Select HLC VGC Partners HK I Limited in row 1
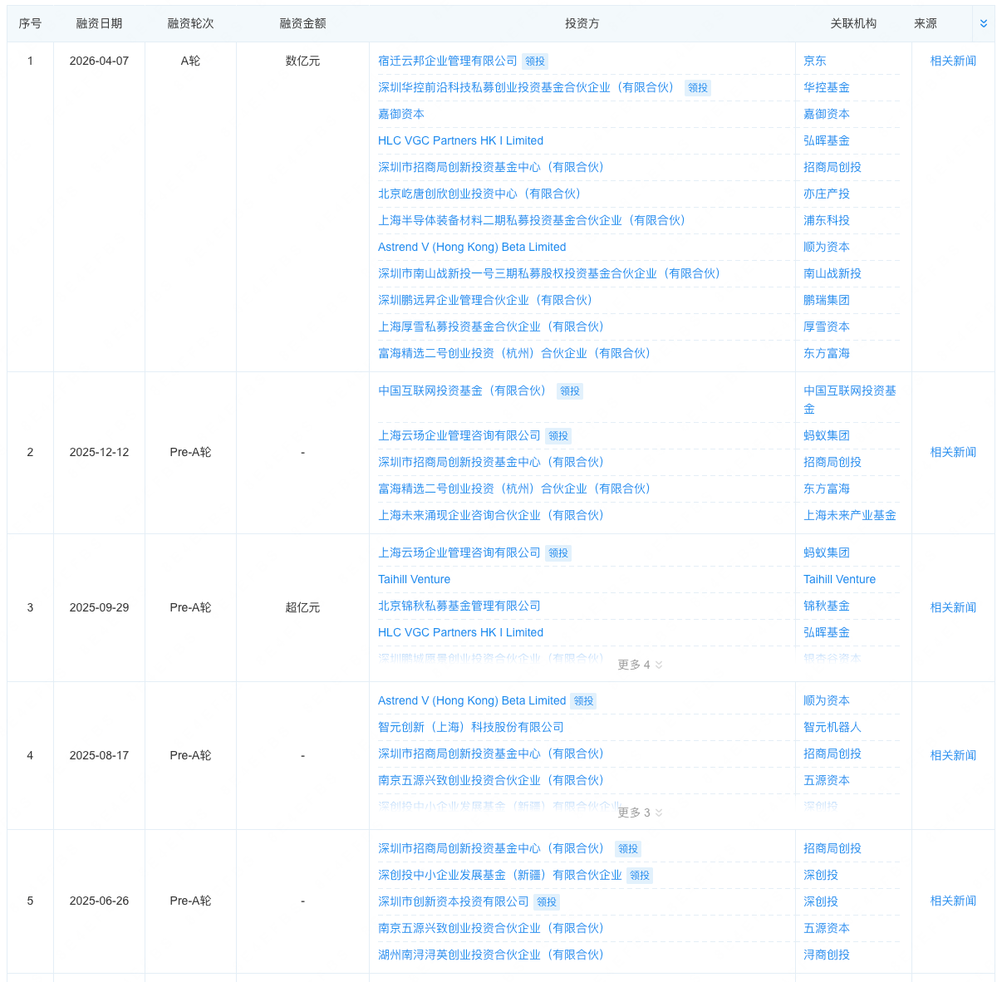The width and height of the screenshot is (997, 982). pos(460,140)
